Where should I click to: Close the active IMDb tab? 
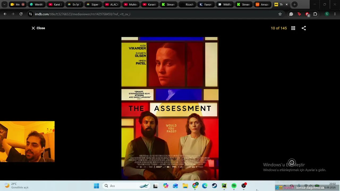pos(287,5)
